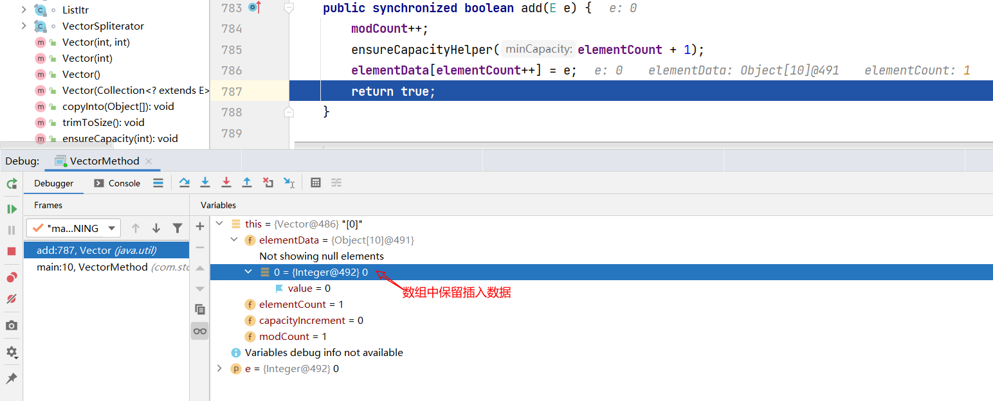Screen dimensions: 993x401
Task: Select the elementCount = 1 variable
Action: click(601, 304)
